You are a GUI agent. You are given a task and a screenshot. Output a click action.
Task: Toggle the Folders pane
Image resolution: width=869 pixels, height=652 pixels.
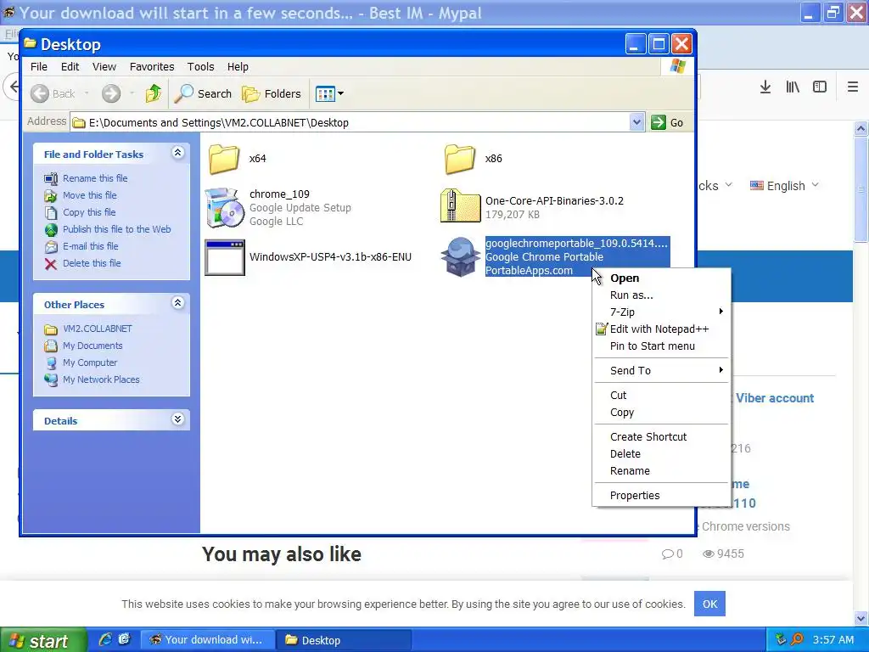point(272,93)
